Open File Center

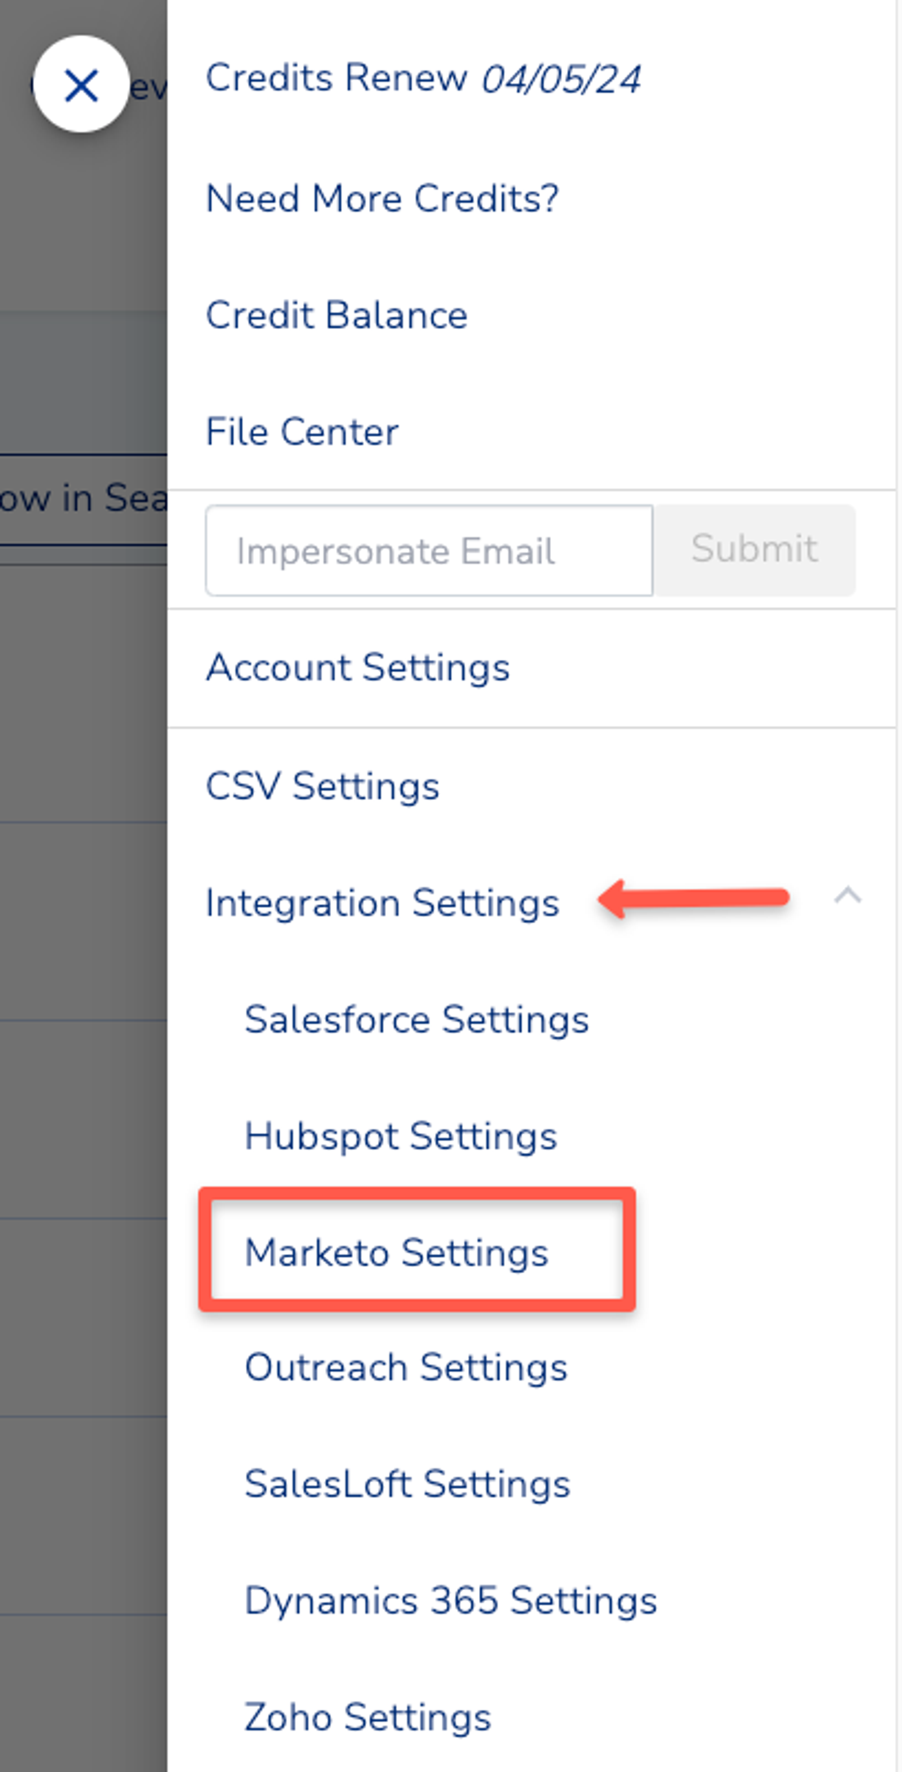(x=302, y=432)
